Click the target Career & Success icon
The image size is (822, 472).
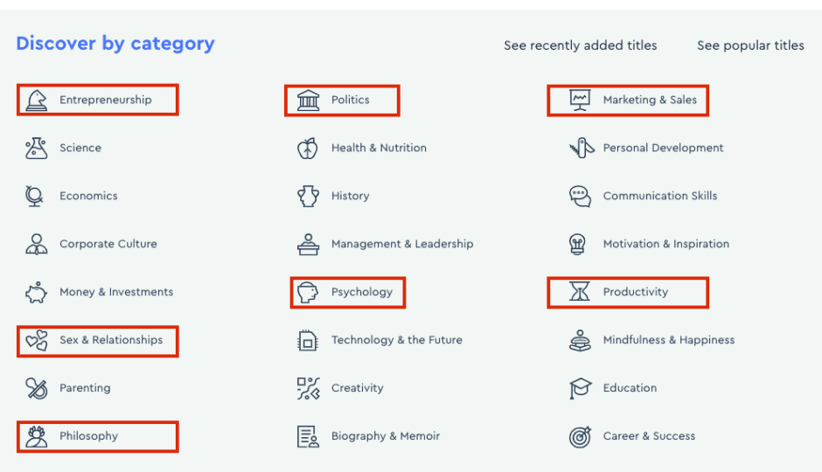point(580,436)
